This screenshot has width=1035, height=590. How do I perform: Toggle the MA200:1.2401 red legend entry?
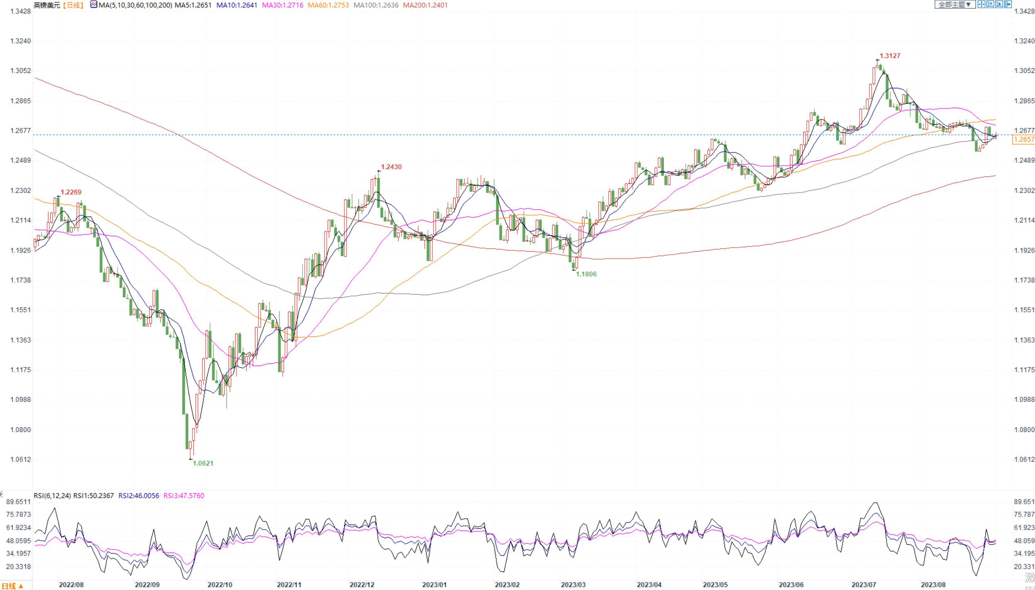[425, 5]
